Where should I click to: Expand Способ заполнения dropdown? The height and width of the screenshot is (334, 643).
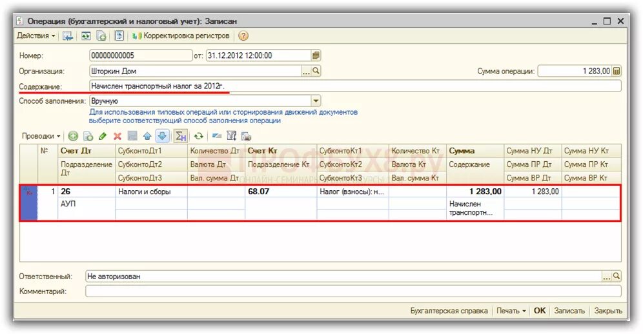click(316, 101)
